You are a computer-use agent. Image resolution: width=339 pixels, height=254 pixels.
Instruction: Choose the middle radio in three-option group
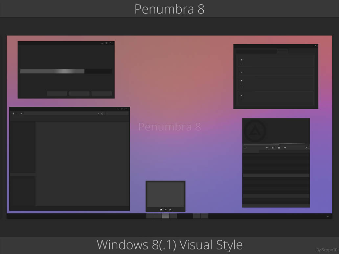241,84
